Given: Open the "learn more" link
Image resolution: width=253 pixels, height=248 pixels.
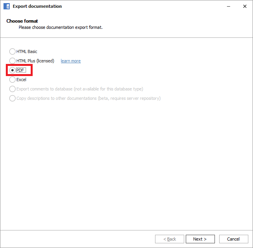Looking at the screenshot, I should tap(70, 61).
